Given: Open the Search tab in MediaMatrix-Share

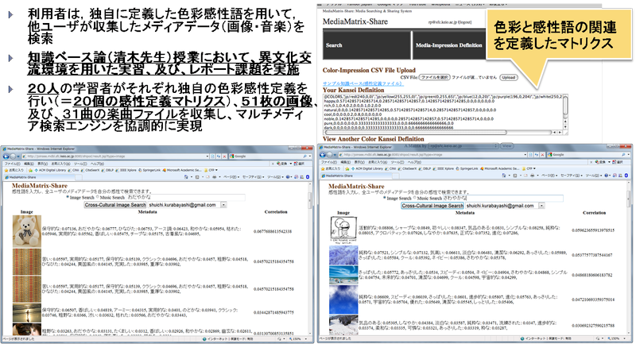Looking at the screenshot, I should 334,45.
